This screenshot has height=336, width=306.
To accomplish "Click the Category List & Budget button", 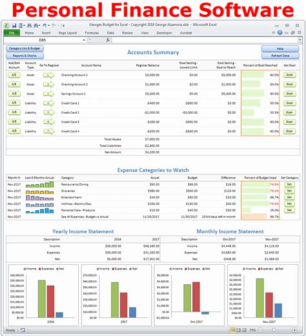I will point(25,48).
